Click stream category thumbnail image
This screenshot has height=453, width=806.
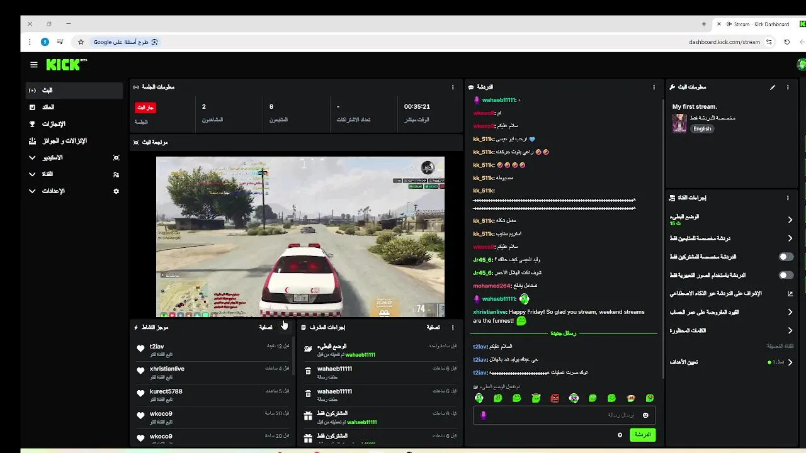click(x=679, y=123)
